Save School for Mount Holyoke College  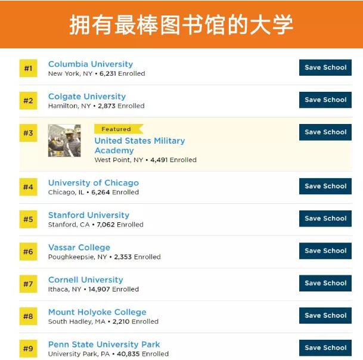click(325, 315)
